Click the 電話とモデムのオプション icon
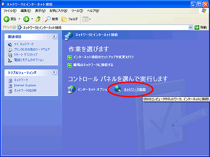The image size is (210, 157). pyautogui.click(x=10, y=60)
